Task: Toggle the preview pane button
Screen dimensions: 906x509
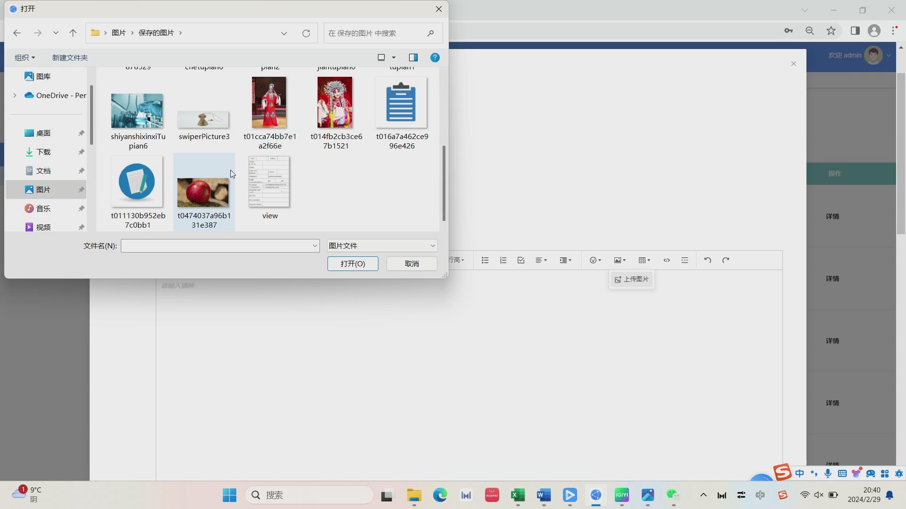Action: pos(413,57)
